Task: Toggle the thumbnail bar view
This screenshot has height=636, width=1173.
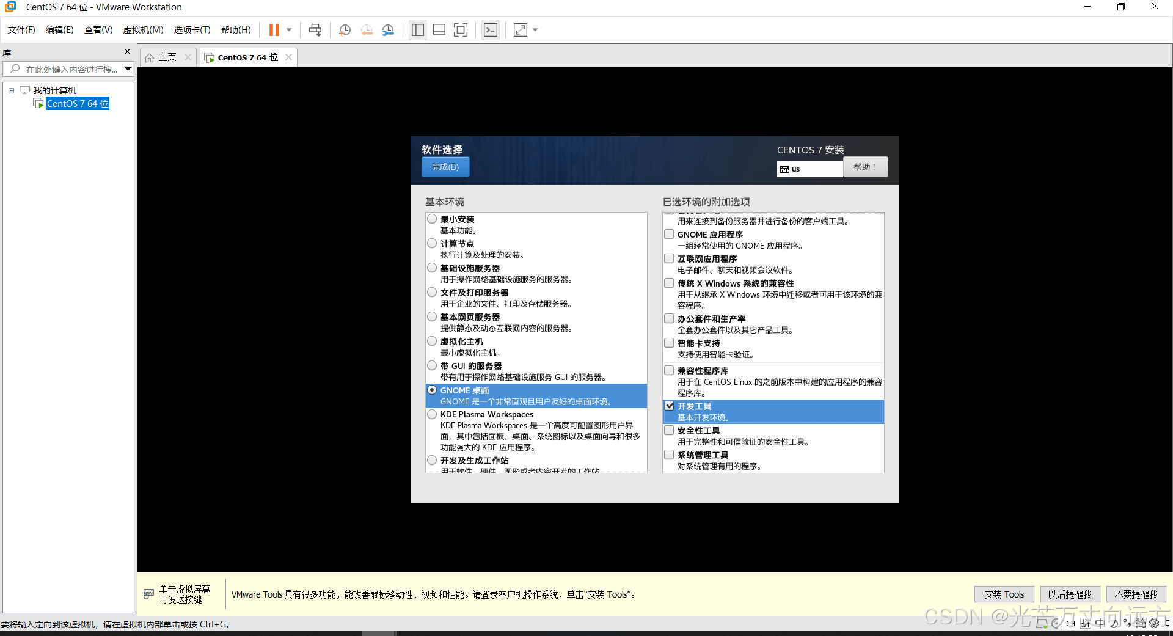Action: click(439, 30)
